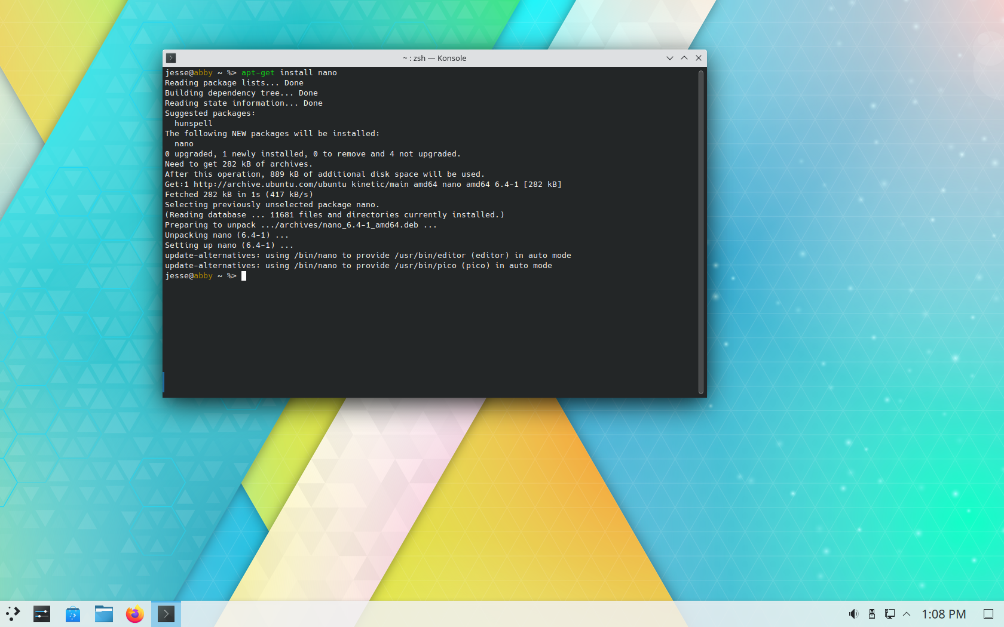Close the Konsole window
Image resolution: width=1004 pixels, height=627 pixels.
[699, 58]
